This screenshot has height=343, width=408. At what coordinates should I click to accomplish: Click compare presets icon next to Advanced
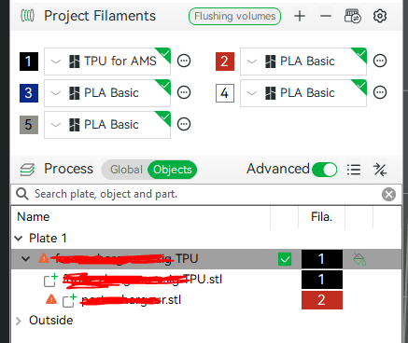380,170
